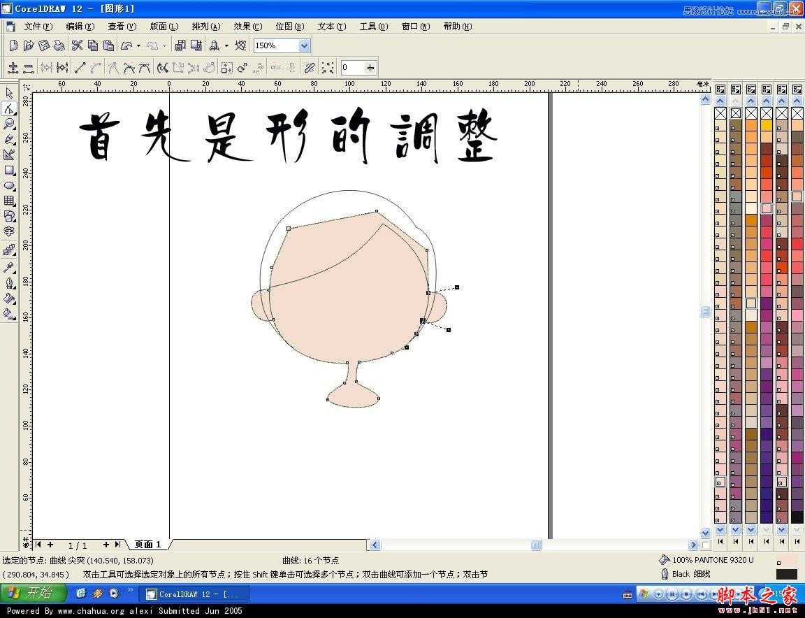Click the status bar black outline swatch
The image size is (805, 618).
coord(787,574)
